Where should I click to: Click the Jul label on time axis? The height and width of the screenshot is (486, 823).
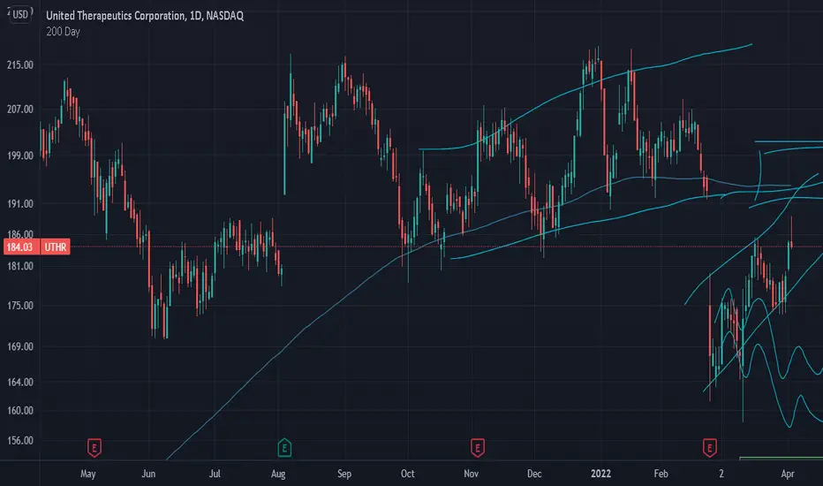[215, 474]
